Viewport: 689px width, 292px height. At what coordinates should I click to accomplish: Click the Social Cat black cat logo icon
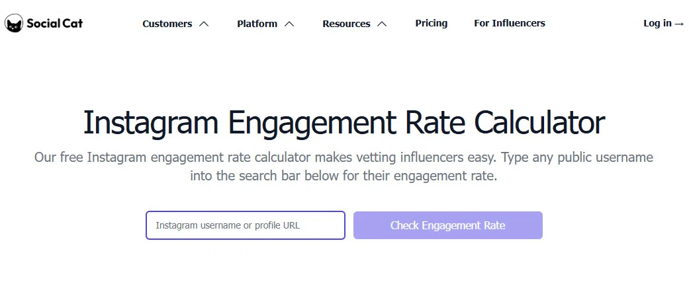pos(14,23)
